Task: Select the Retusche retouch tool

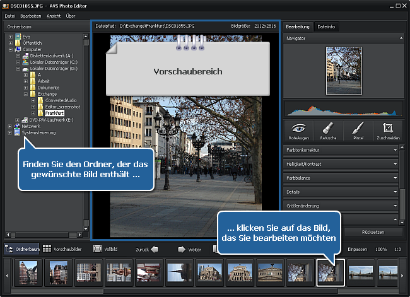Action: pos(328,131)
